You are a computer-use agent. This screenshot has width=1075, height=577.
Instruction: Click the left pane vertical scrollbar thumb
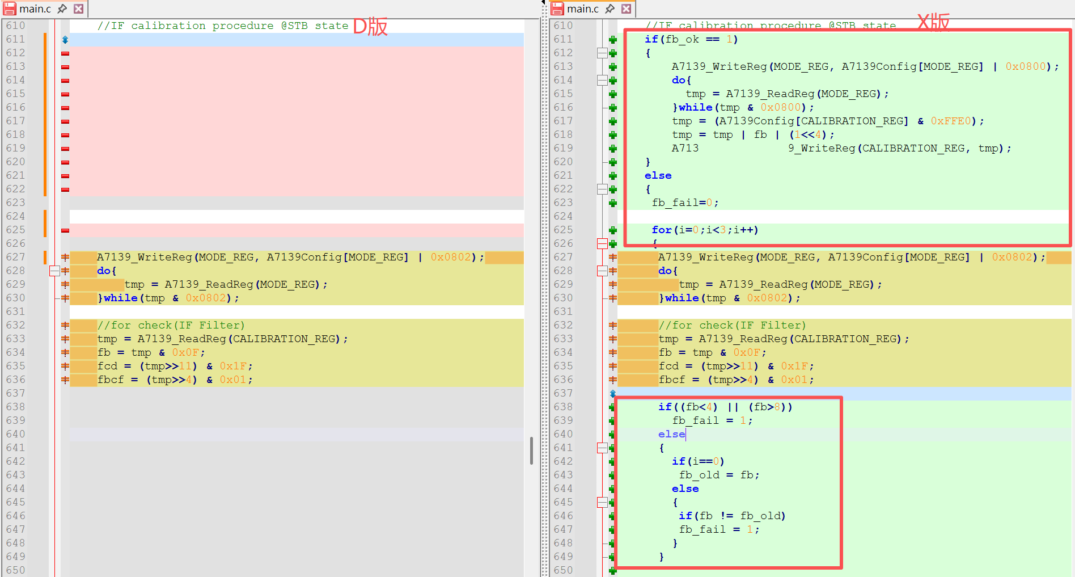point(531,450)
